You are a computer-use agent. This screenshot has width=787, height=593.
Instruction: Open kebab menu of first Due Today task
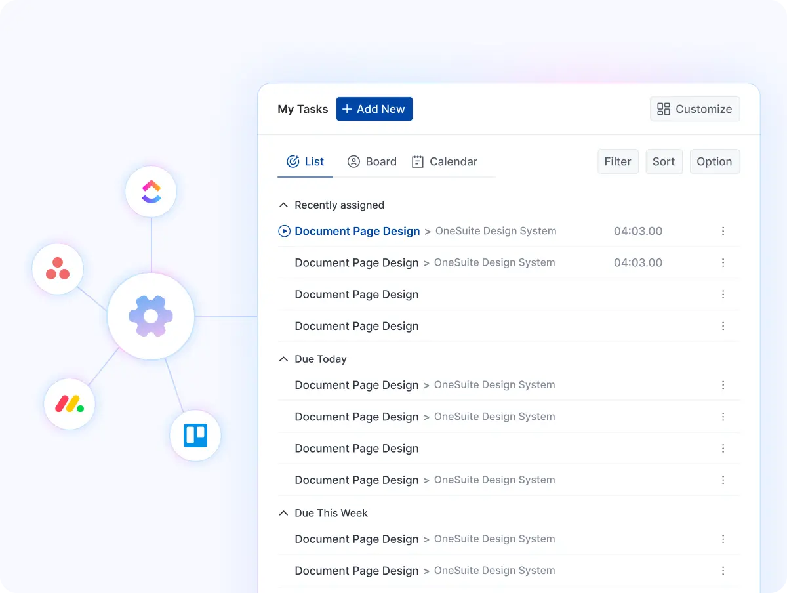[x=723, y=385]
